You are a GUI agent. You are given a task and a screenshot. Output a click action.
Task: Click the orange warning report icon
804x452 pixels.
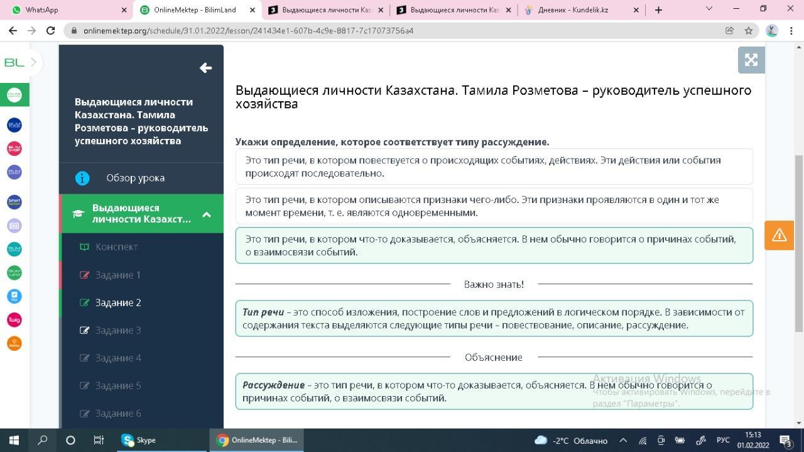pyautogui.click(x=779, y=235)
